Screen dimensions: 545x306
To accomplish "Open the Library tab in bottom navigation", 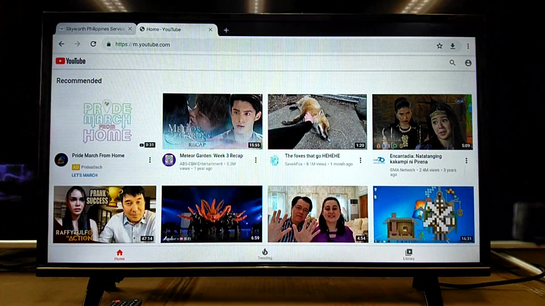I will pos(409,254).
